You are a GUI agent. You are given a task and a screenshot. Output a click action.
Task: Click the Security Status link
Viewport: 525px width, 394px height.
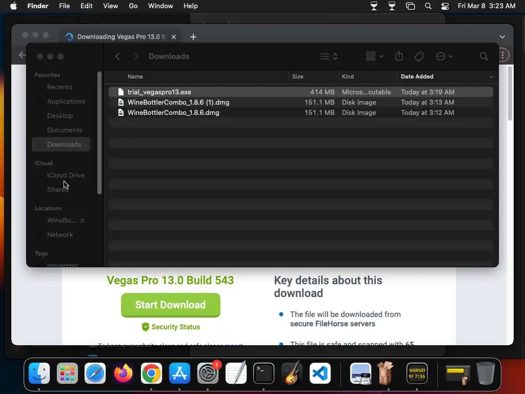[171, 327]
